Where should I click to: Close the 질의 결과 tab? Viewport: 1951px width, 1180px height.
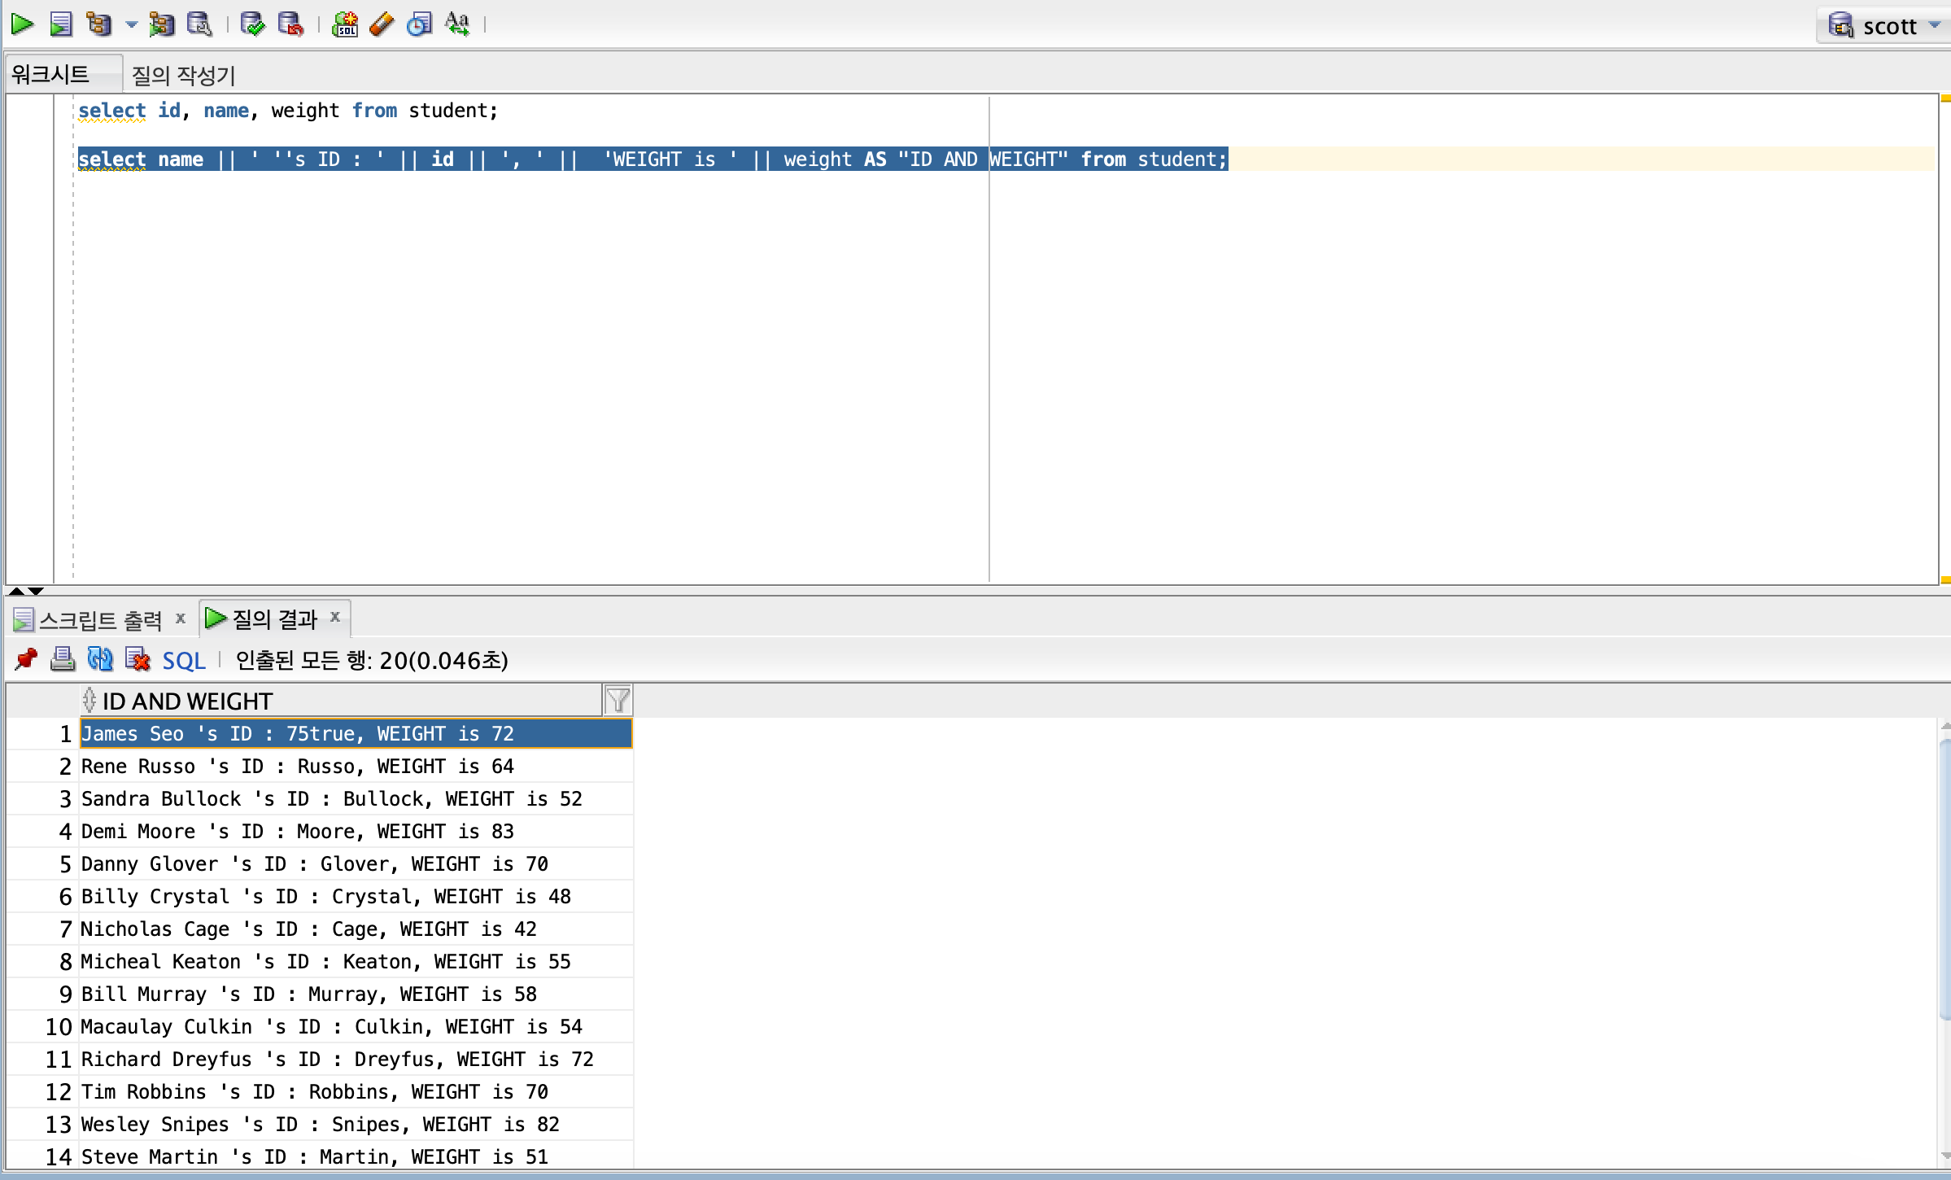[x=335, y=618]
